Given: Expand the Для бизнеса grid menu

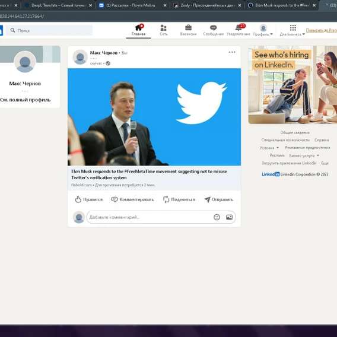Looking at the screenshot, I should click(293, 30).
